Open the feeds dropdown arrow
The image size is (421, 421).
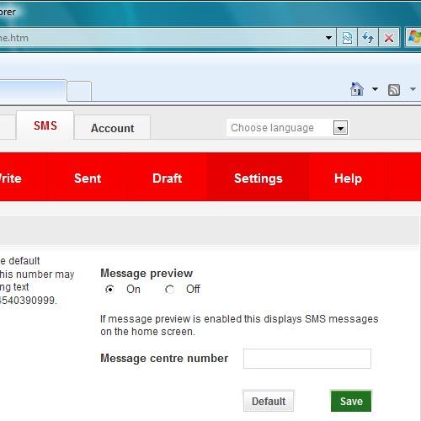click(413, 89)
